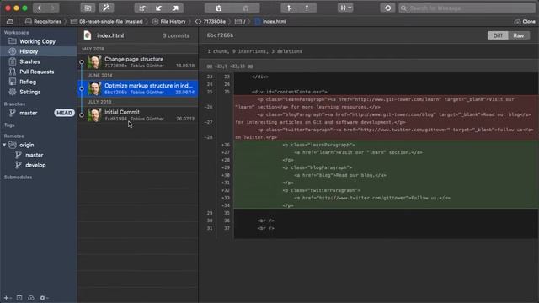This screenshot has height=303, width=539.
Task: Open Quick Actions magic wand button
Action: (106, 8)
